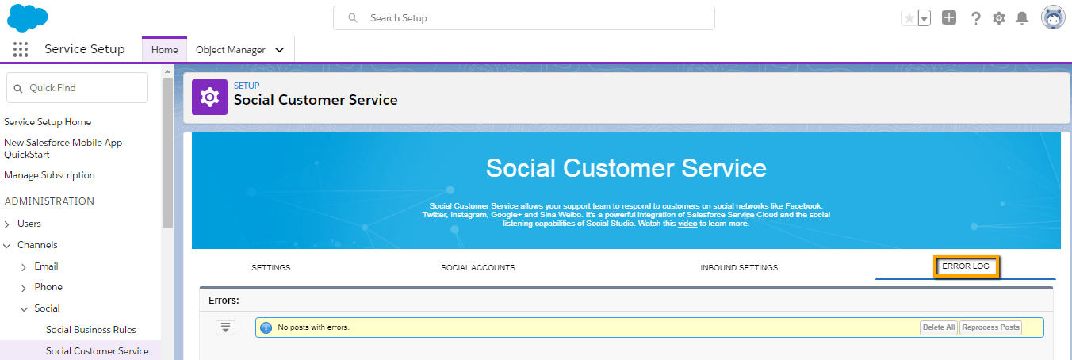Open the global actions plus icon
The width and height of the screenshot is (1072, 360).
click(949, 17)
